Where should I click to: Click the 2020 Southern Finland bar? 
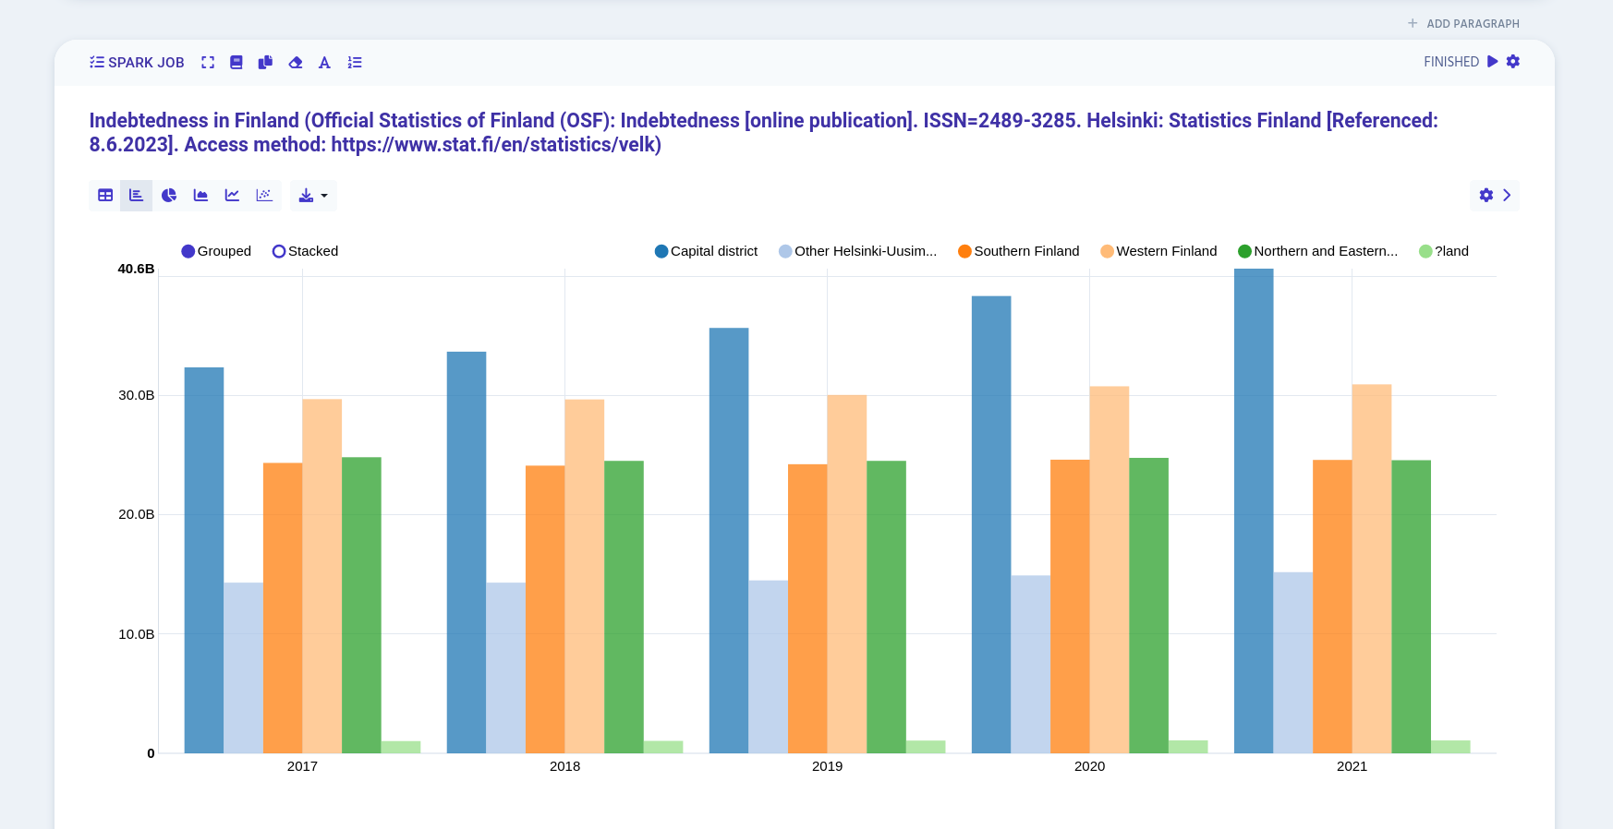[x=1070, y=607]
